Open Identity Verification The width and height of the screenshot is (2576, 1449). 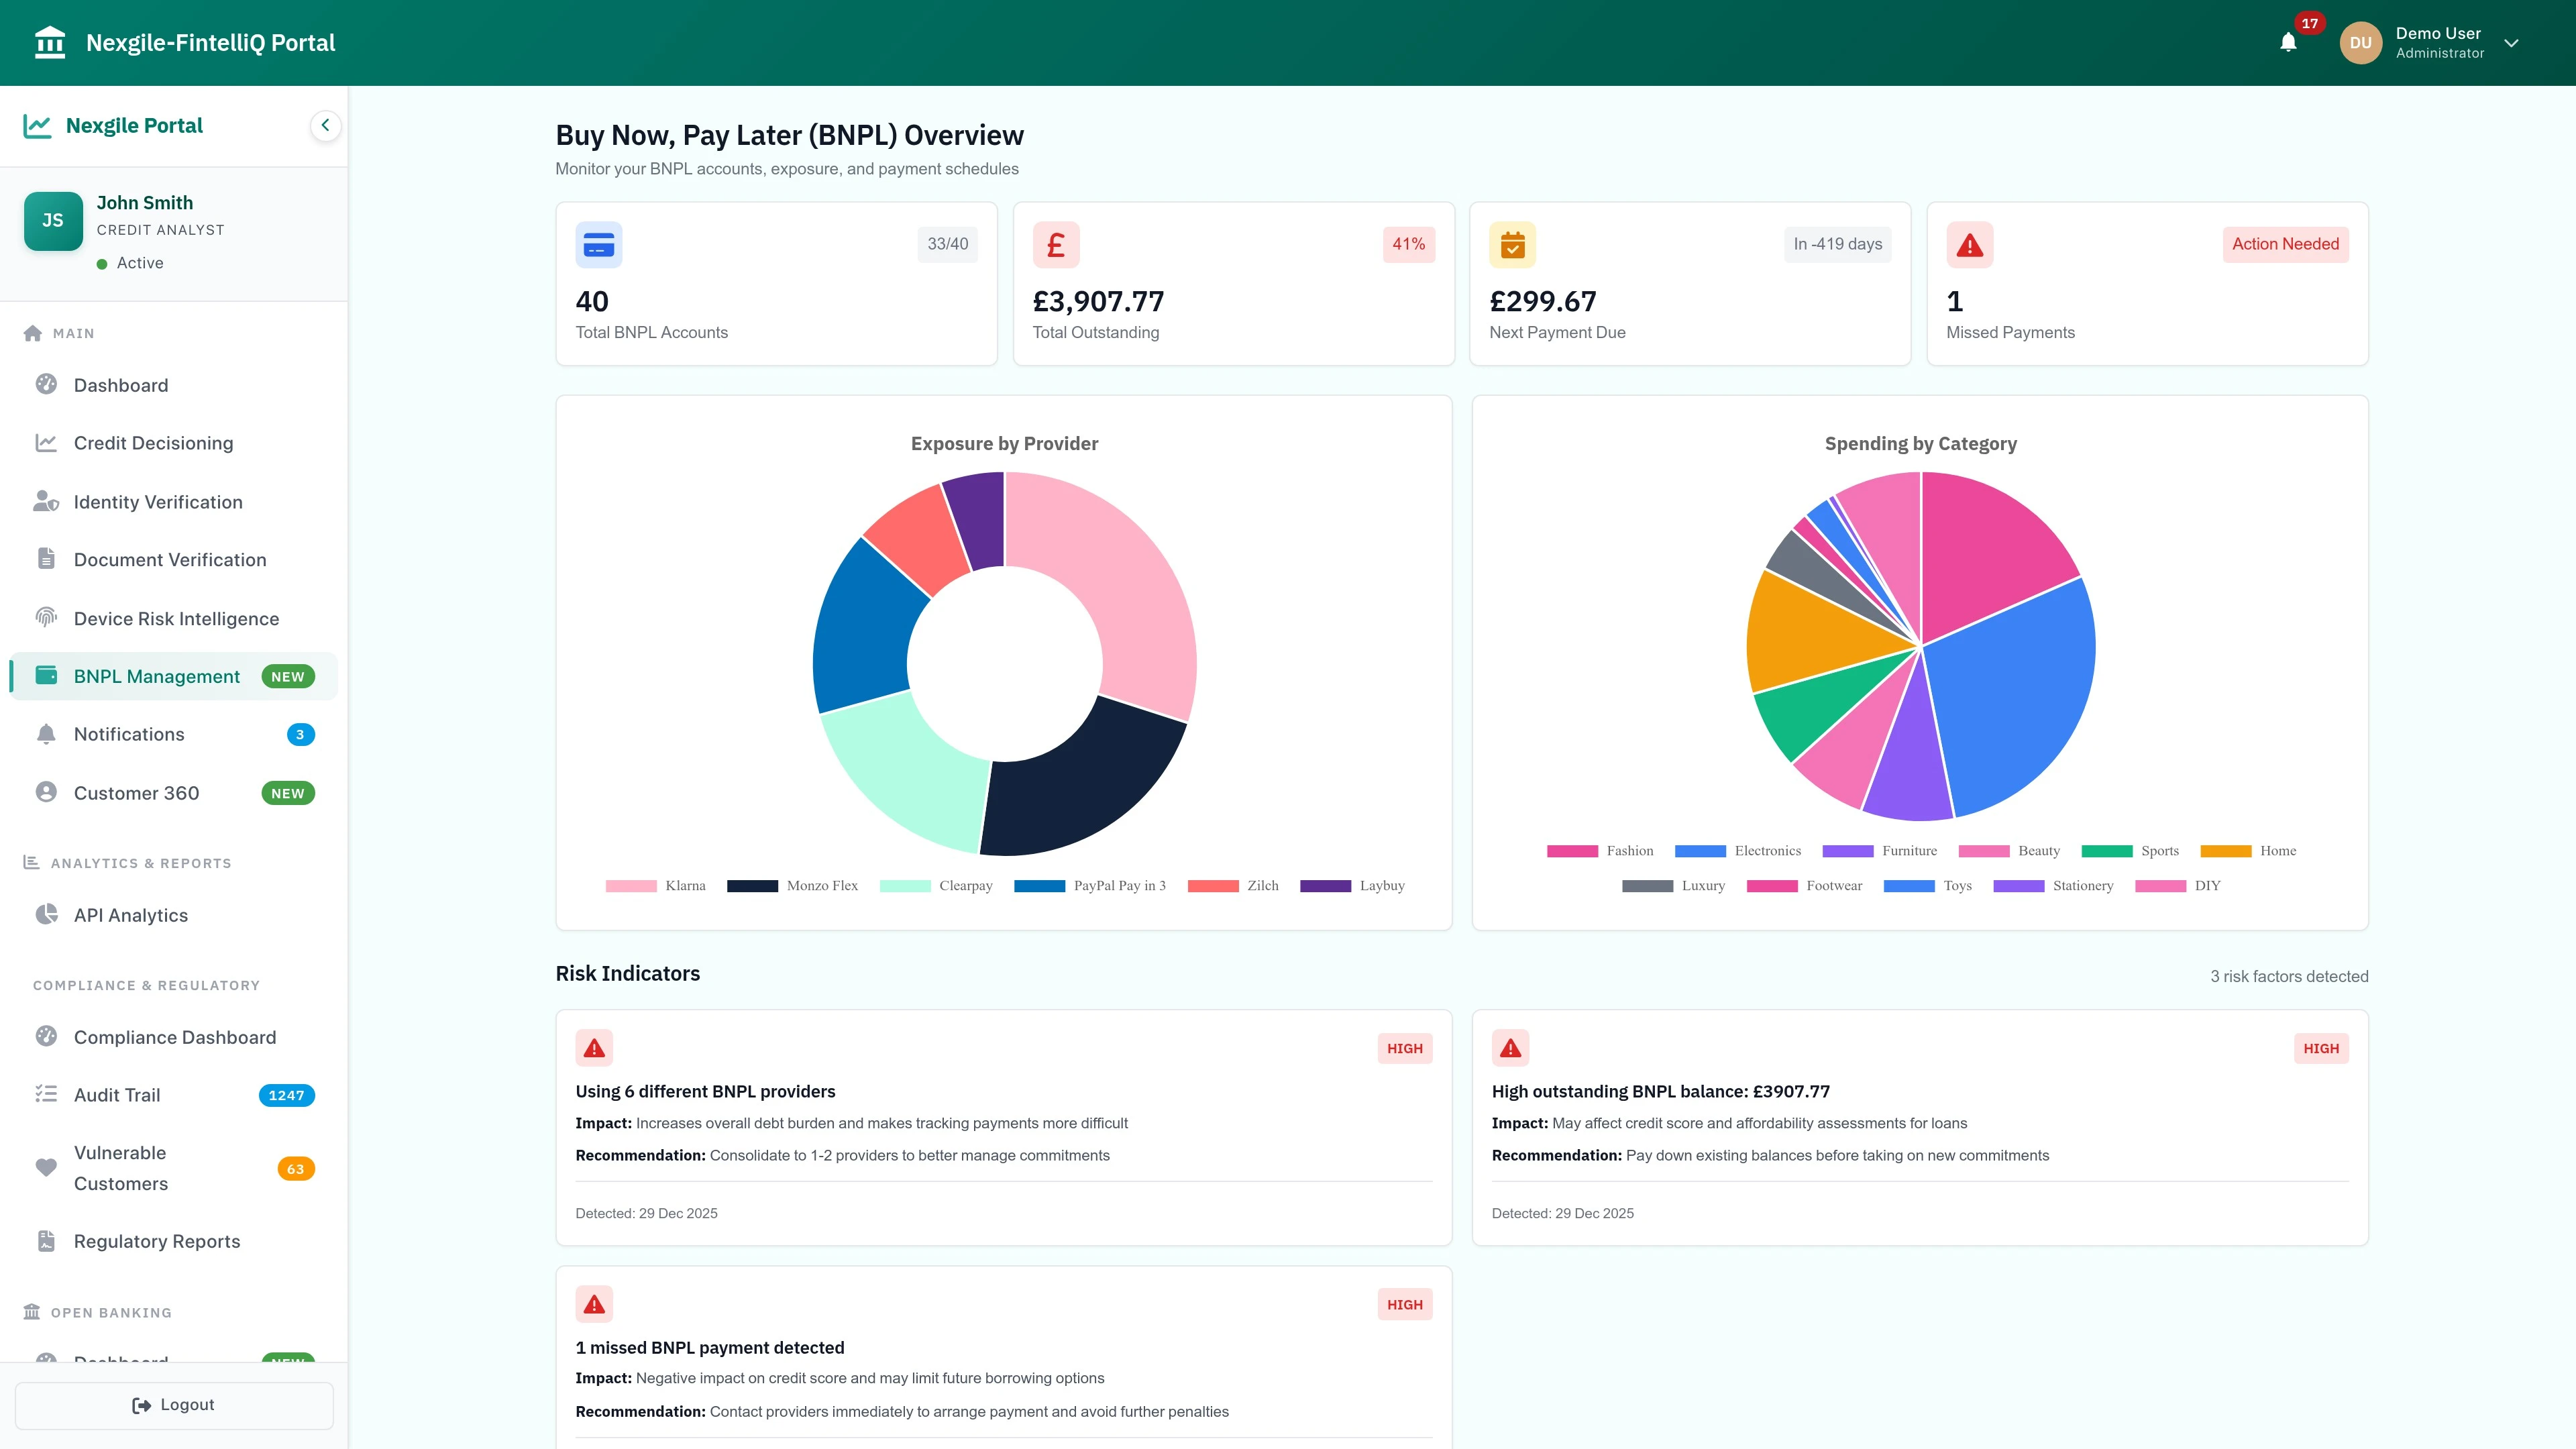157,501
